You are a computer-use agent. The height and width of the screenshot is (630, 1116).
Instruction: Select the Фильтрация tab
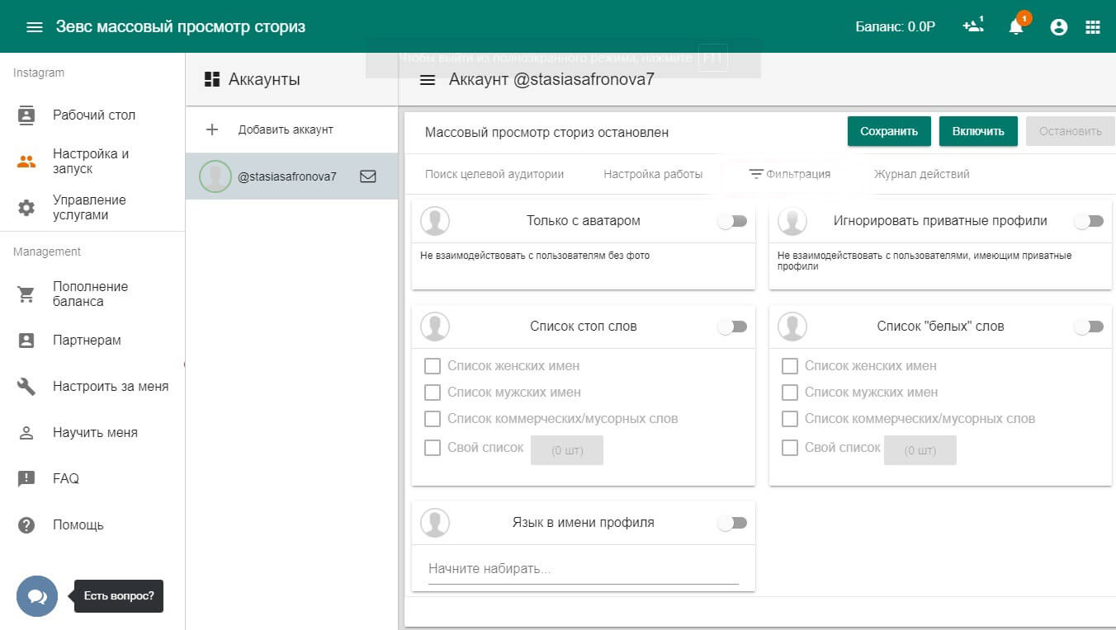pos(790,174)
